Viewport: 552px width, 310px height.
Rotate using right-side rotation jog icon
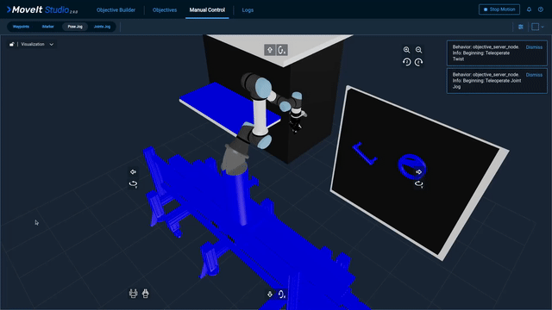418,183
